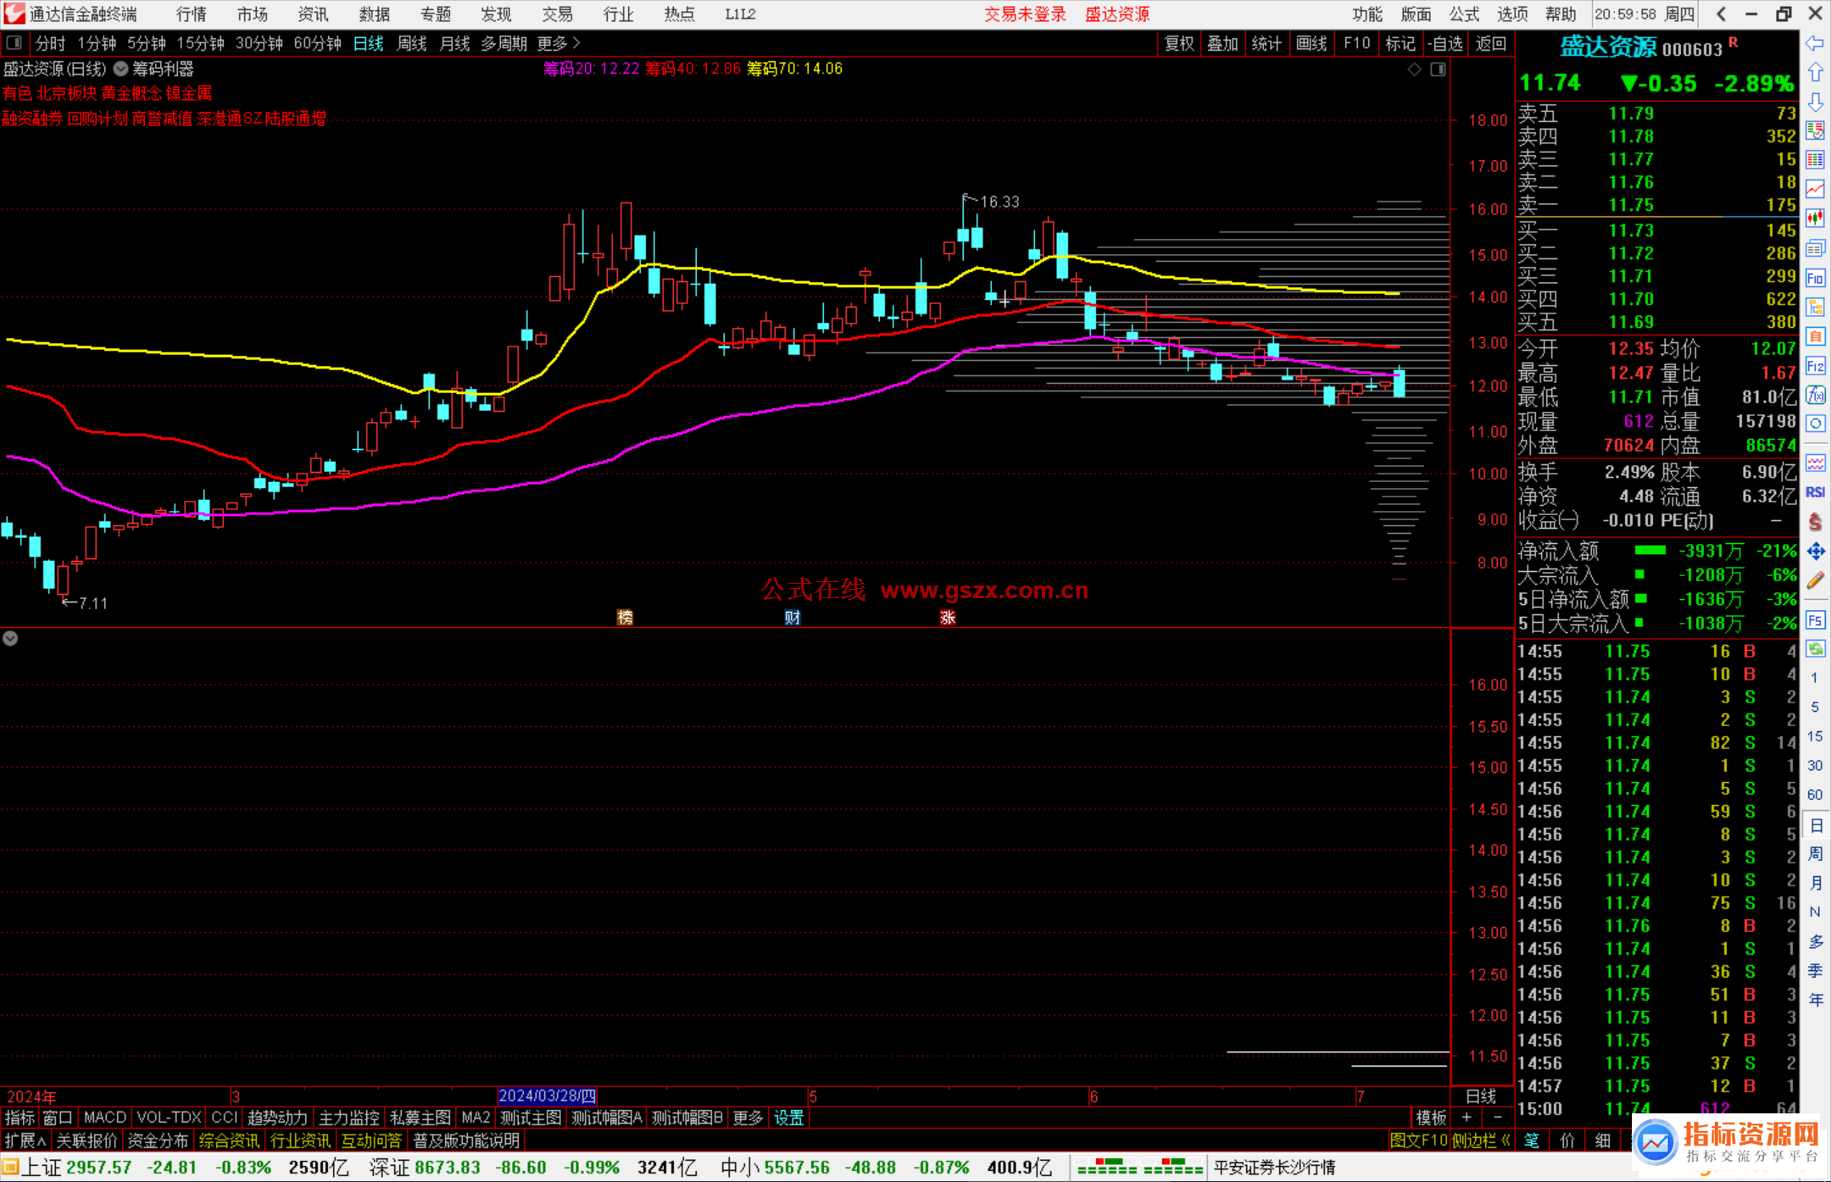
Task: Click the RSI indicator icon
Action: [x=1815, y=492]
